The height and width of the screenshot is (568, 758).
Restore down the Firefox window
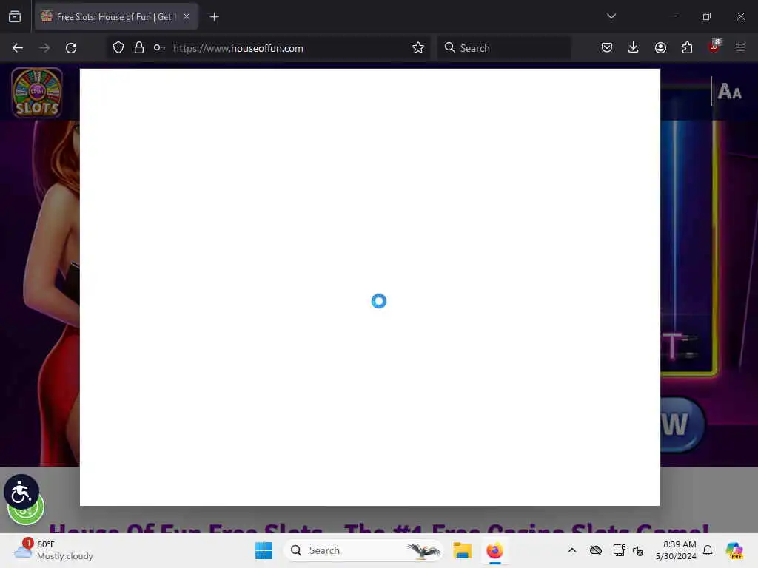(x=707, y=16)
